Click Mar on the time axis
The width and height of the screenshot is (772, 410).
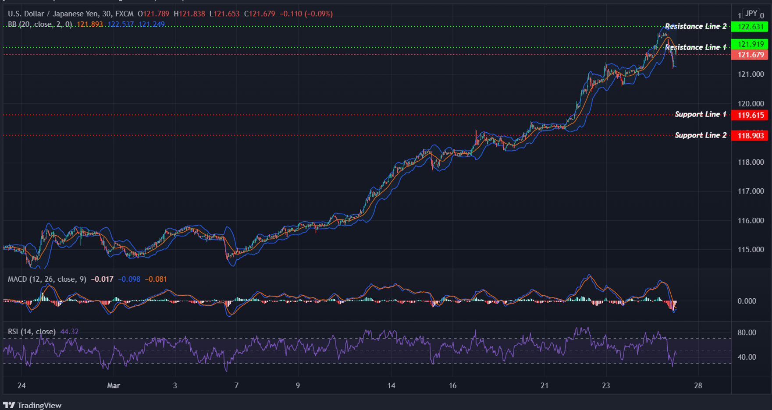(x=114, y=386)
